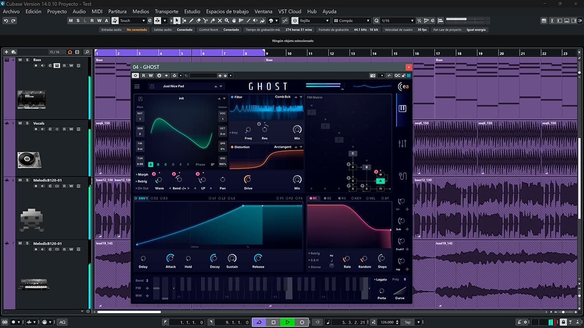This screenshot has height=328, width=584.
Task: Toggle the cycle loop button in transport
Action: click(x=258, y=322)
